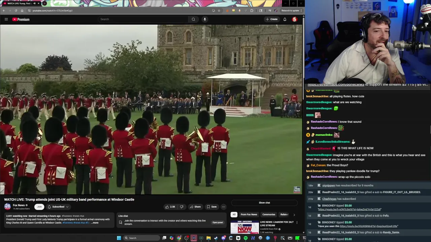The image size is (431, 242).
Task: Mute the tab via its speaker icon
Action: coord(34,3)
